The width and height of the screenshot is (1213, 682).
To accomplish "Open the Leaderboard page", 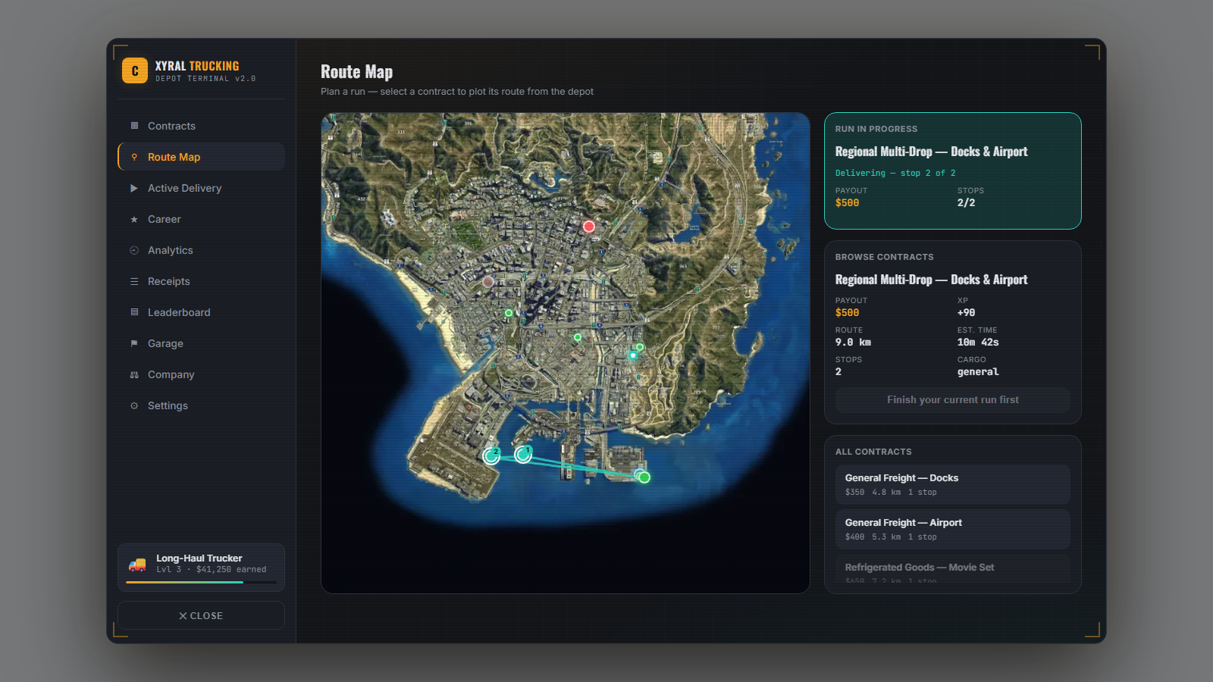I will point(201,312).
